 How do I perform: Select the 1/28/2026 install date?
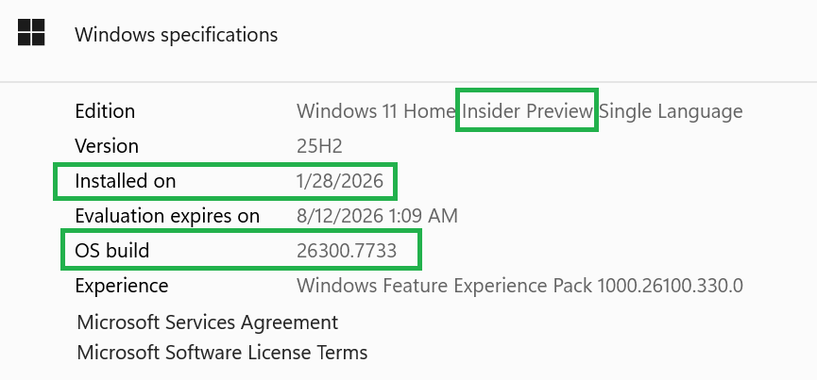[x=338, y=181]
